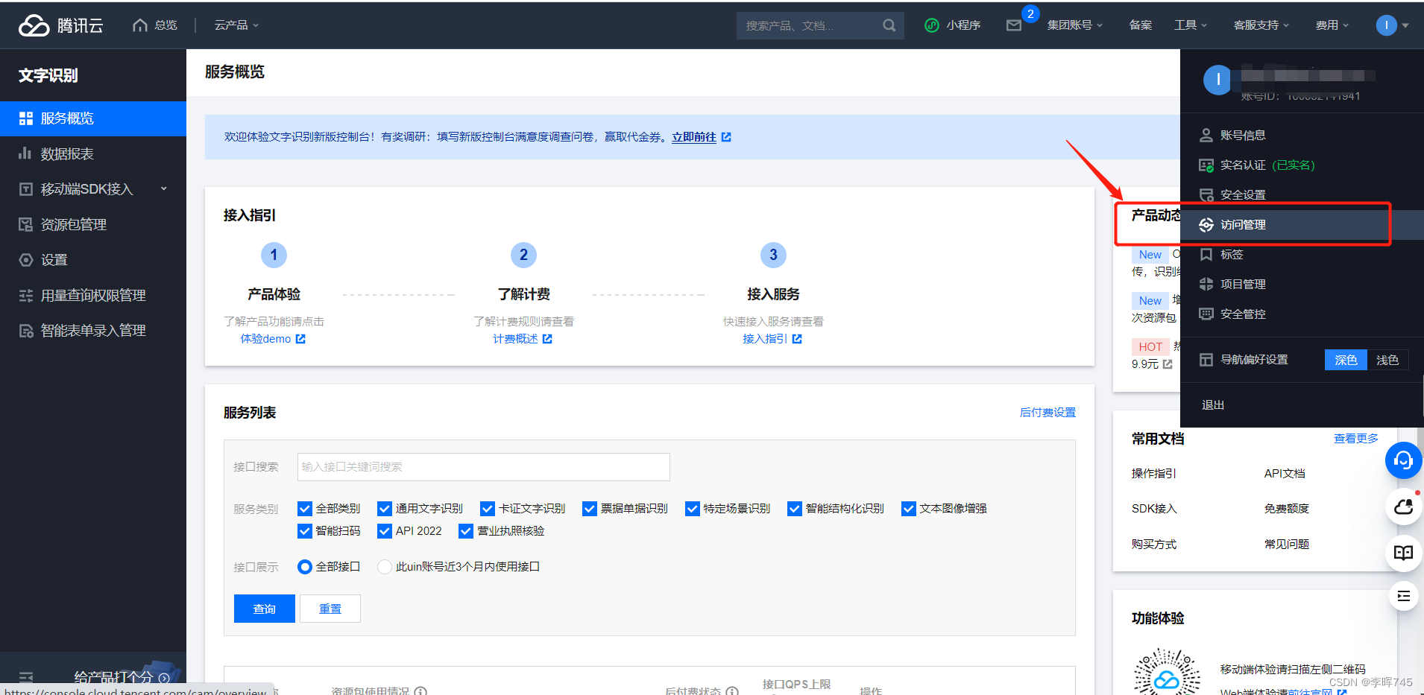Open the 服务概览 sidebar menu item
Viewport: 1424px width, 695px height.
[x=93, y=118]
